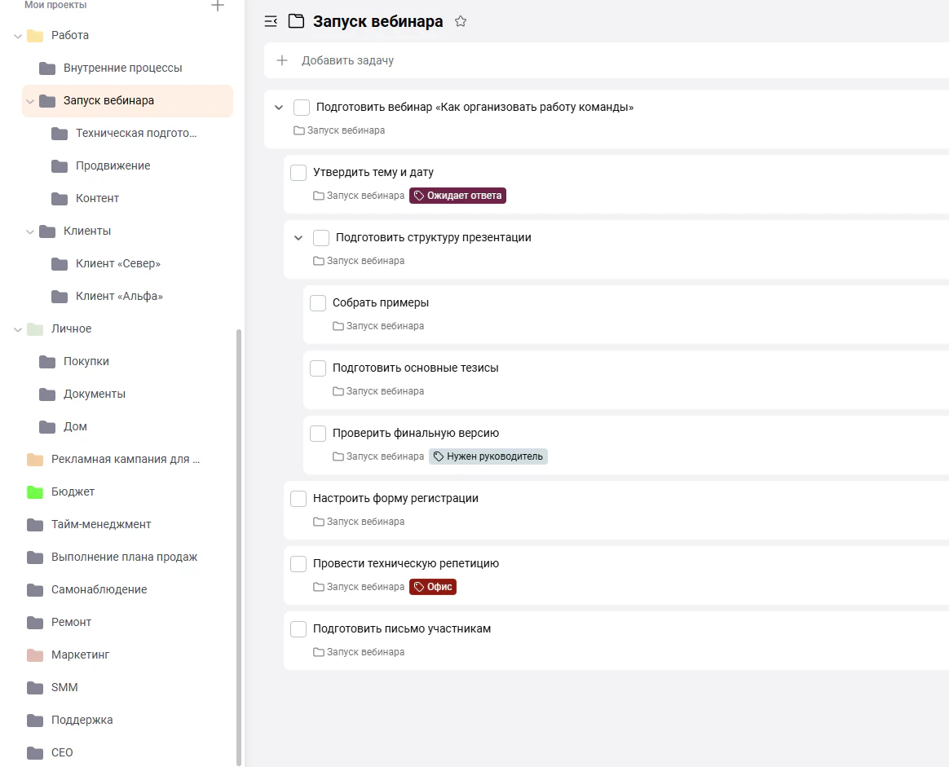The height and width of the screenshot is (767, 949).
Task: Open Запуск вебинара link under Подготовить письмо участникам
Action: (359, 653)
